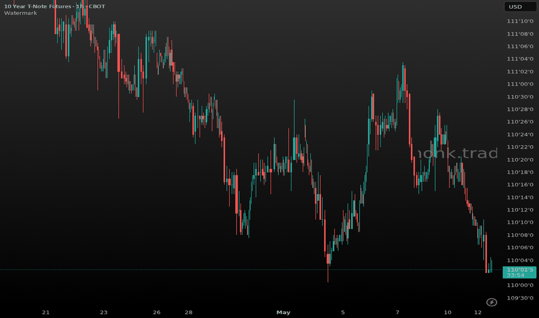Click date 28 on time axis
The width and height of the screenshot is (539, 318).
pyautogui.click(x=189, y=312)
